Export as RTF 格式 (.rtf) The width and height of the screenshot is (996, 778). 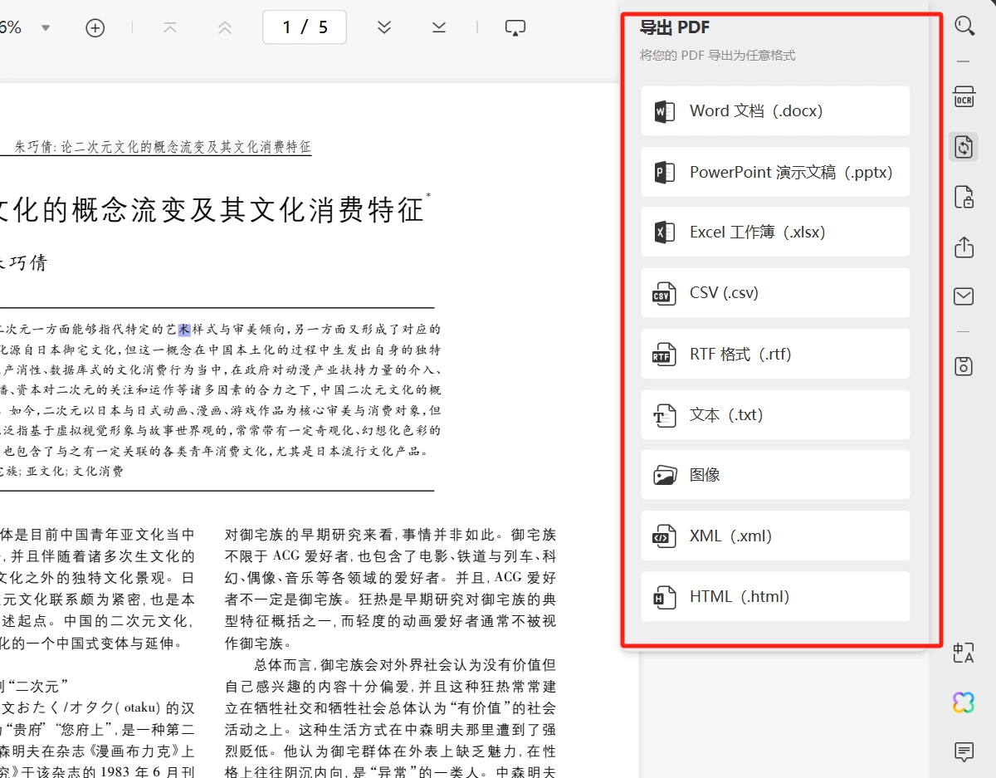click(x=775, y=354)
